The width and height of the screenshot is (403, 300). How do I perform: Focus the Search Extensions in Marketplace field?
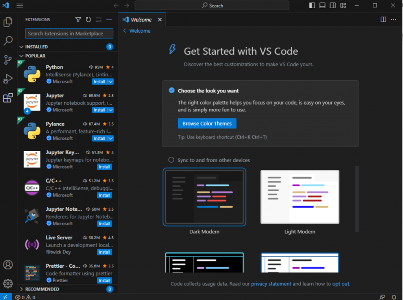point(69,33)
